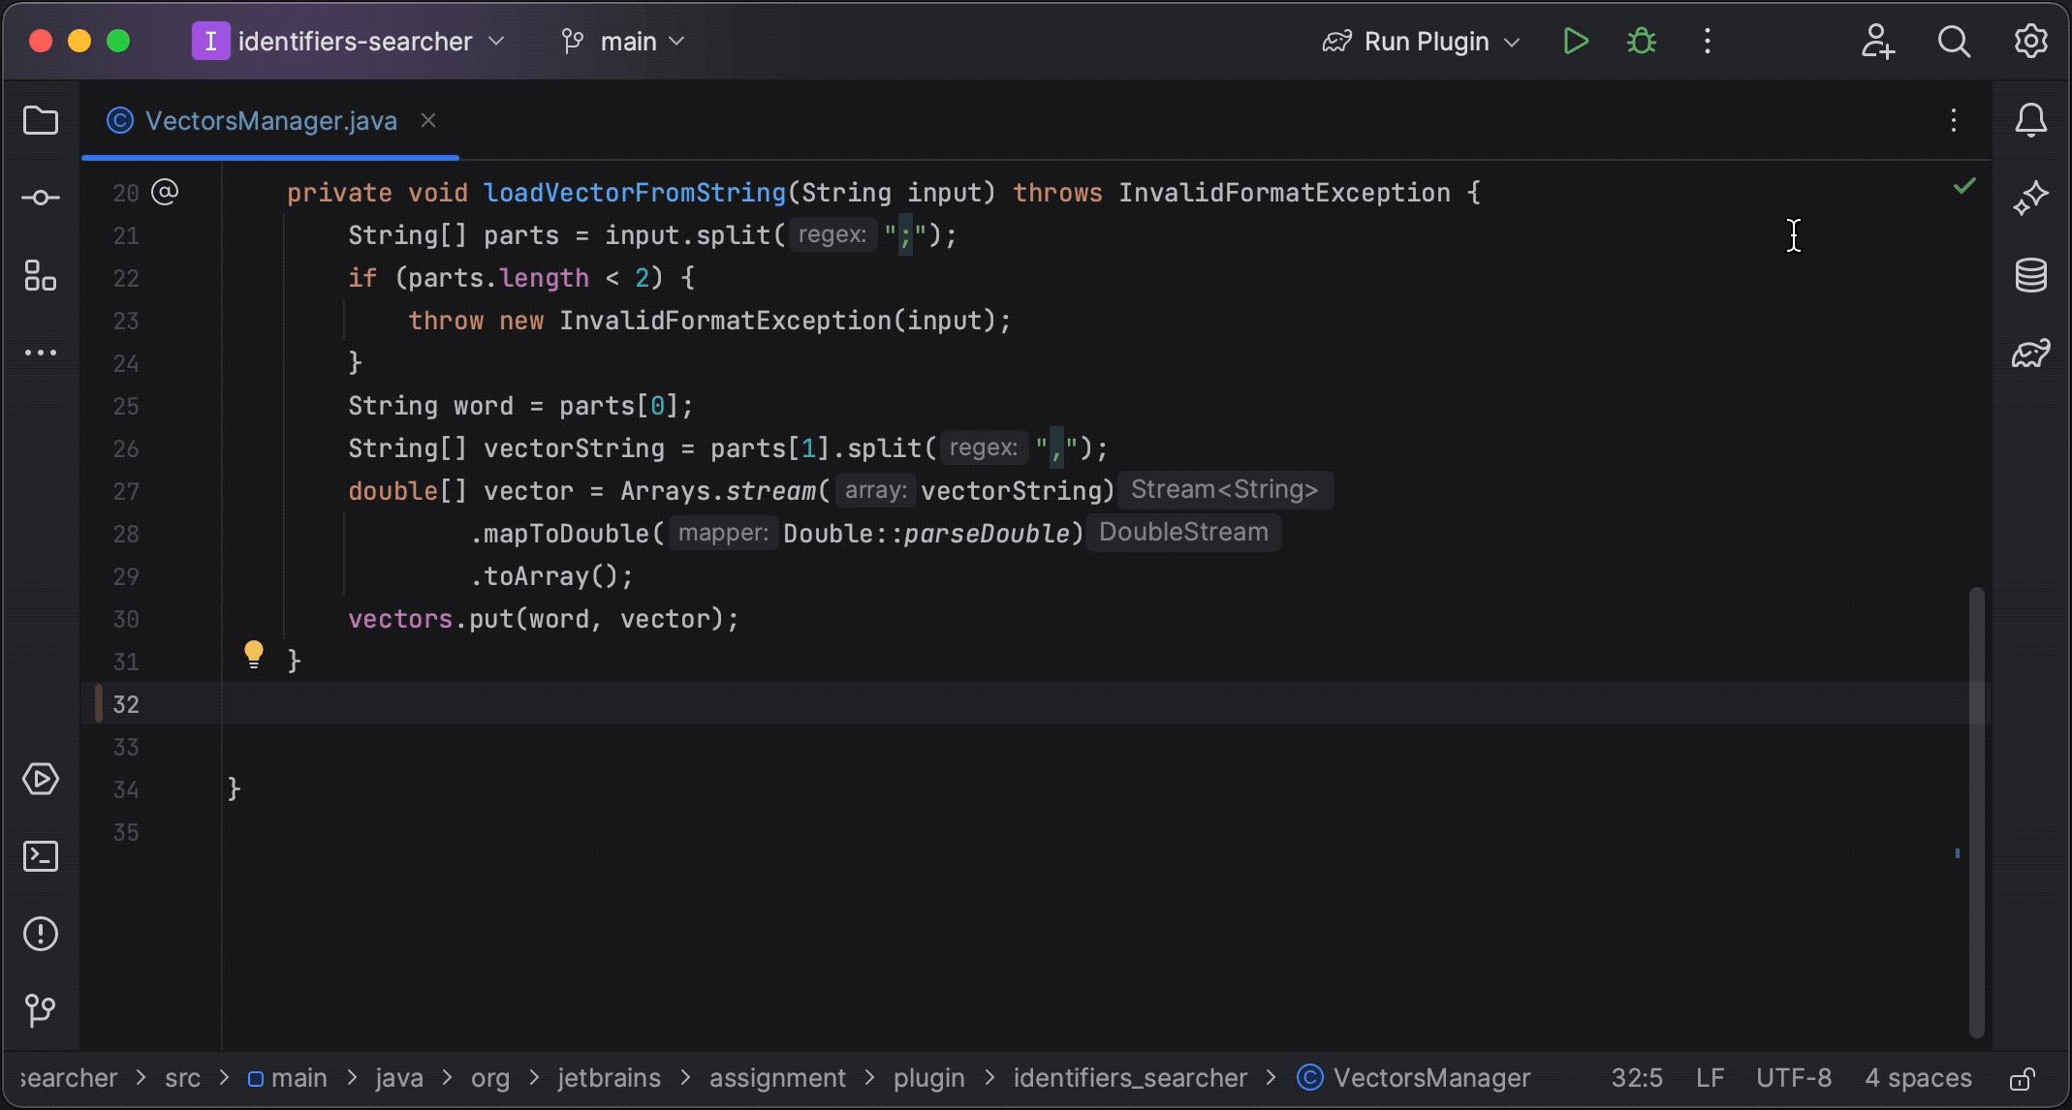Open the editor options kebab menu
The image size is (2072, 1110).
point(1953,120)
